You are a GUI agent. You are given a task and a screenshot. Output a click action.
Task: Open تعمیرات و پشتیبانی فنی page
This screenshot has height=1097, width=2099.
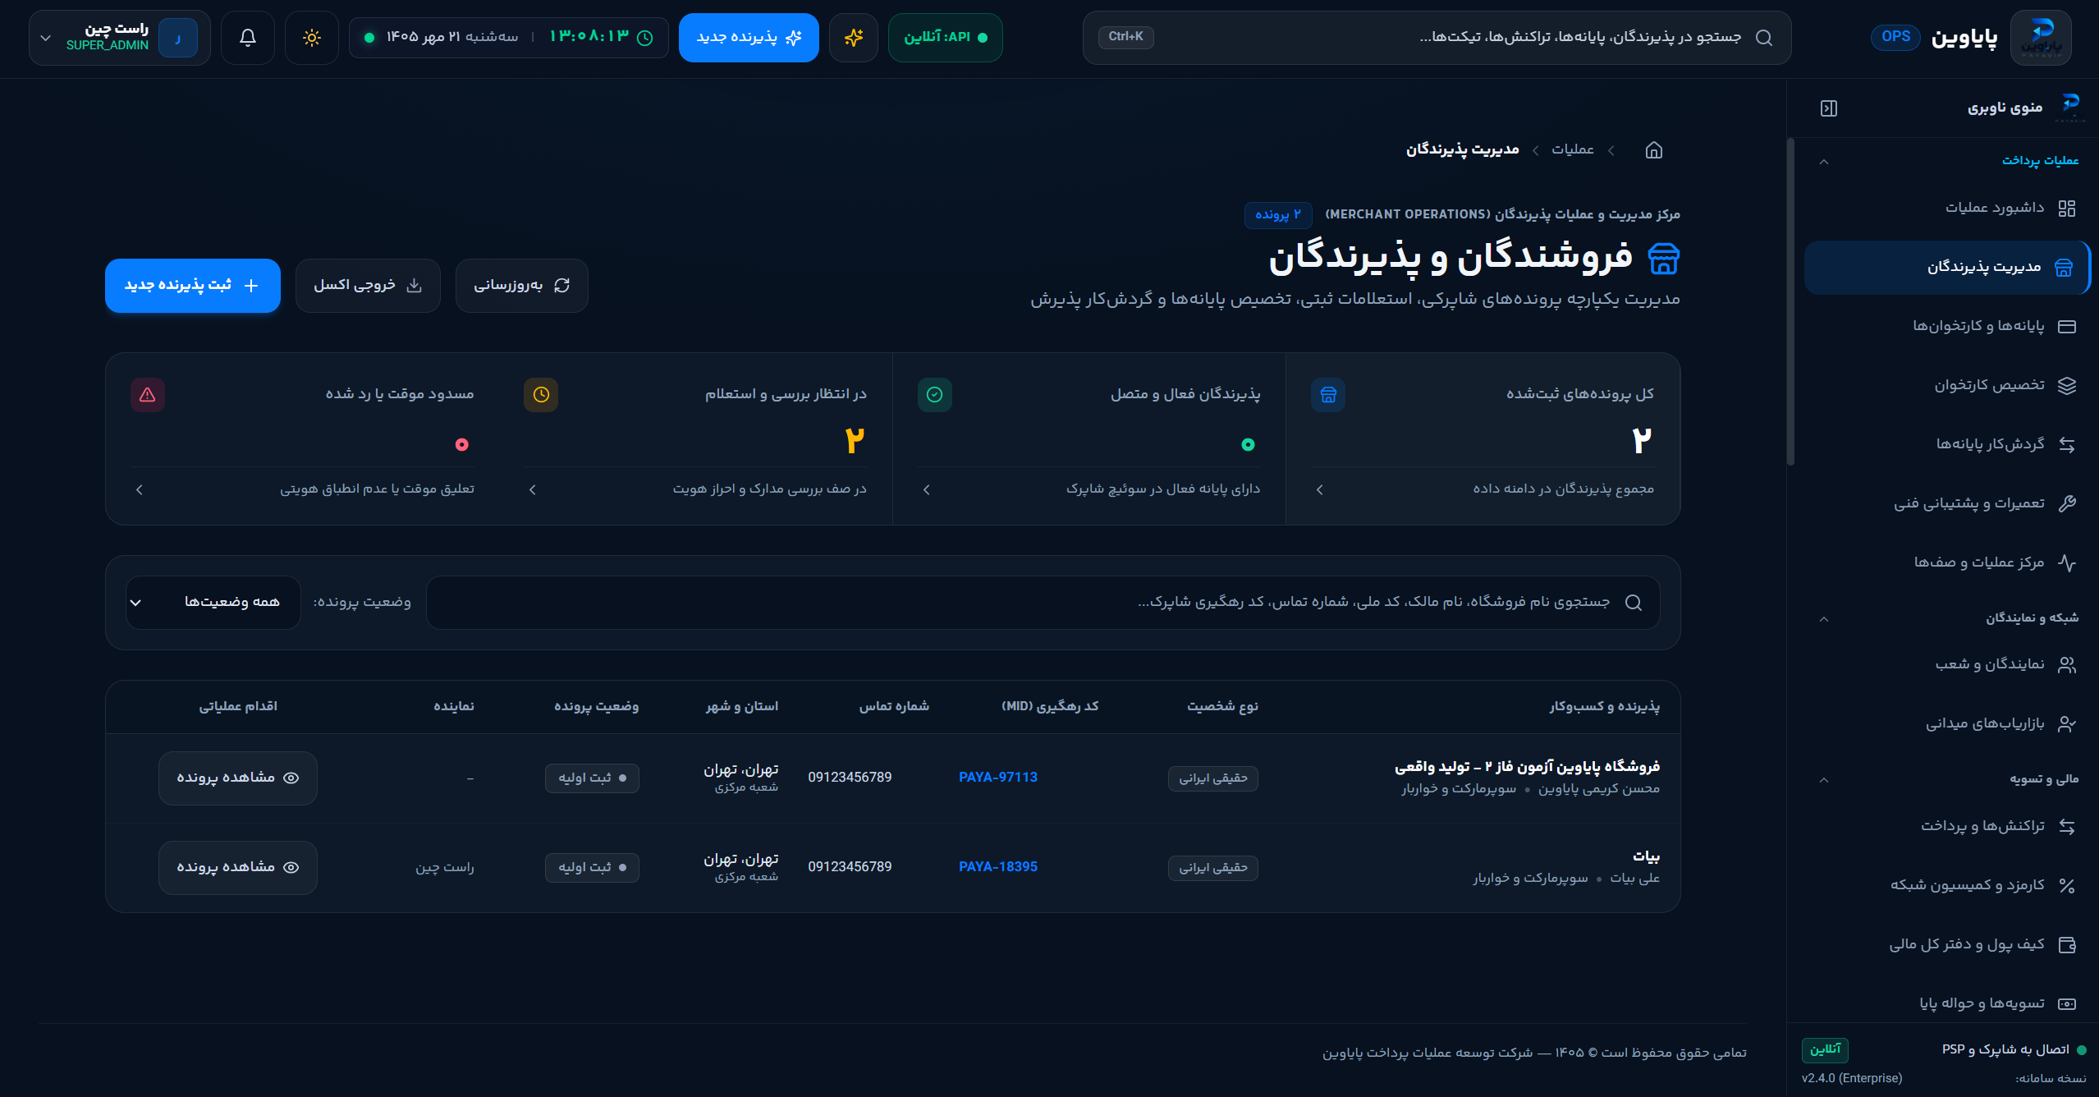tap(1947, 503)
